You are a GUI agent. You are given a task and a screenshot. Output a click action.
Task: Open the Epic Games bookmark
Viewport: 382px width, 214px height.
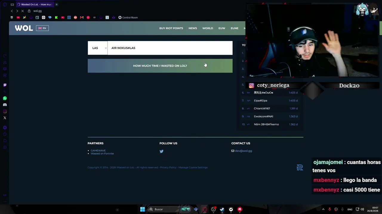point(12,18)
